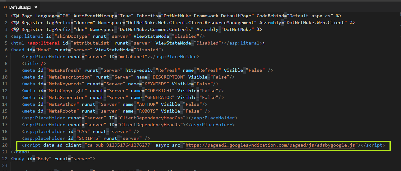Open the adsbygoogle.js script URL link
This screenshot has height=171, width=401.
coord(270,145)
